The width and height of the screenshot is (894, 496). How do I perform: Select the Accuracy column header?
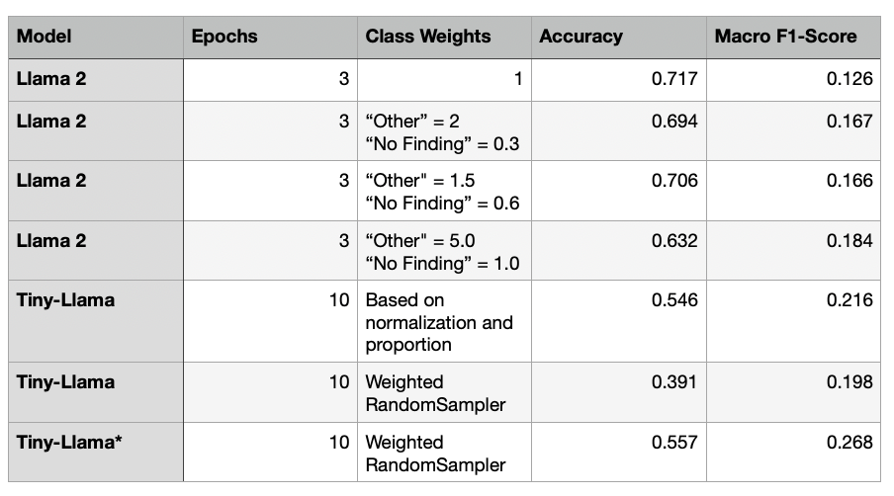[581, 37]
